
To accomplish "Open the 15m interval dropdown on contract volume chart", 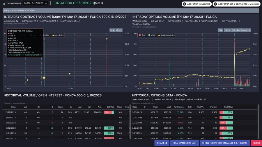I will pos(119,30).
